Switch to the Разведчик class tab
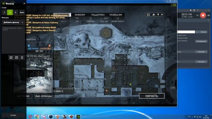 pyautogui.click(x=116, y=15)
